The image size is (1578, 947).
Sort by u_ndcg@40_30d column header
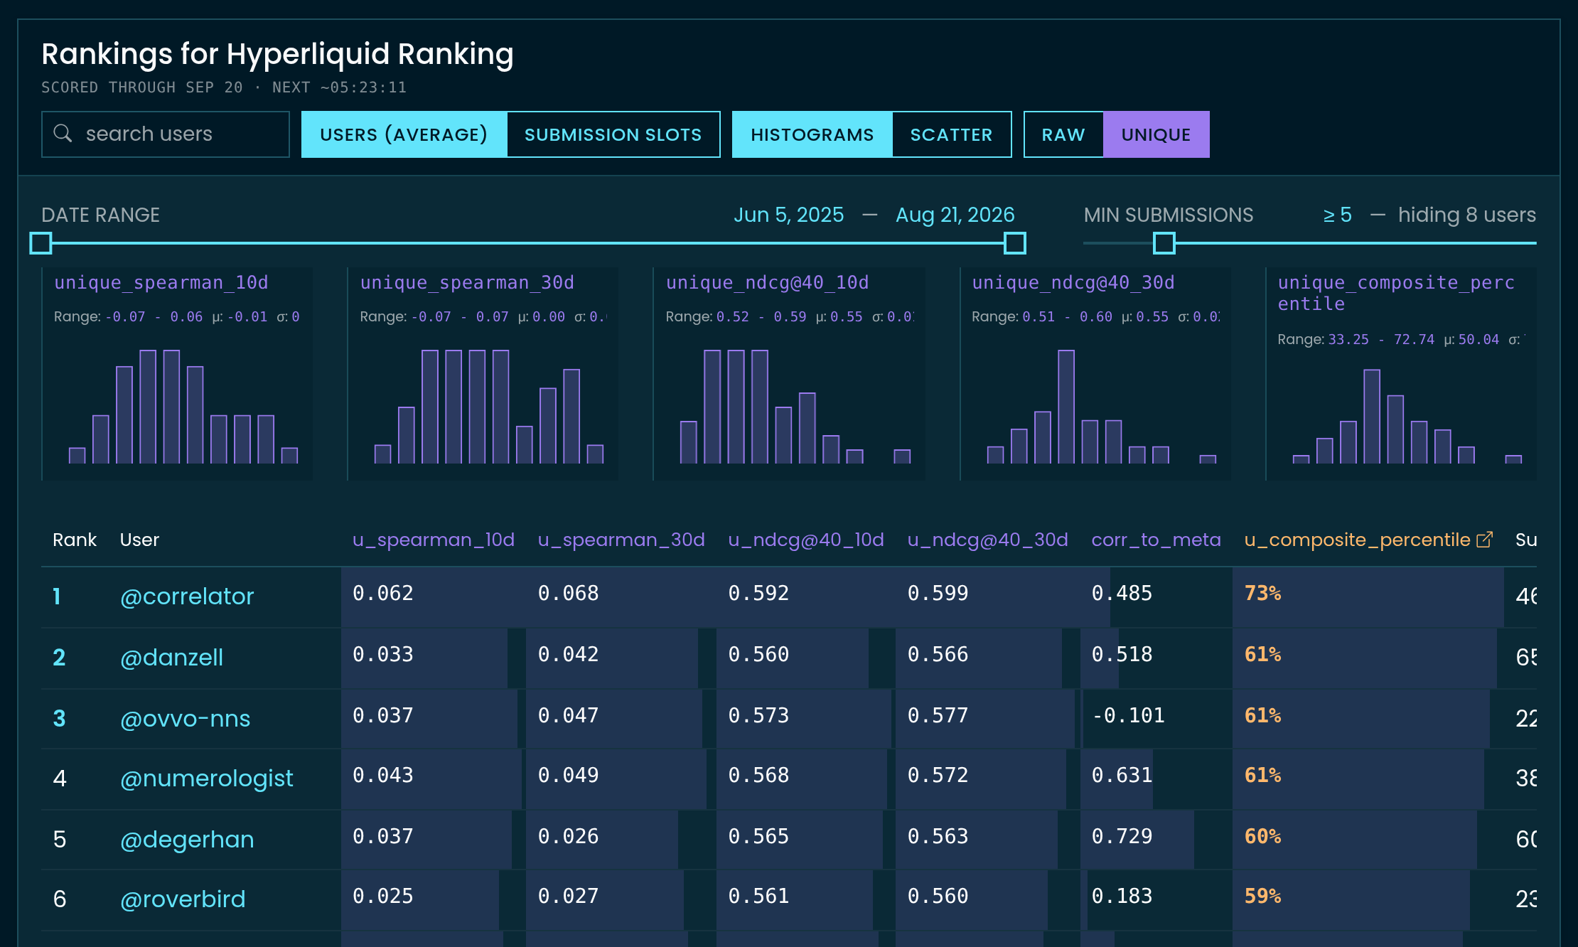click(x=988, y=540)
